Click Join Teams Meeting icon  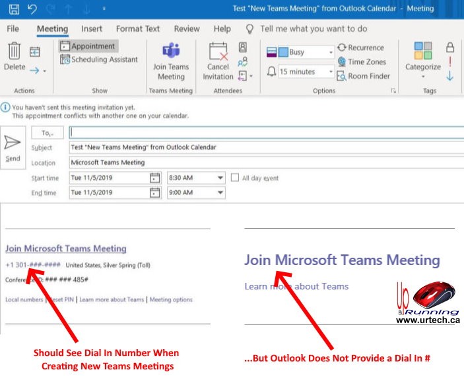click(x=171, y=50)
